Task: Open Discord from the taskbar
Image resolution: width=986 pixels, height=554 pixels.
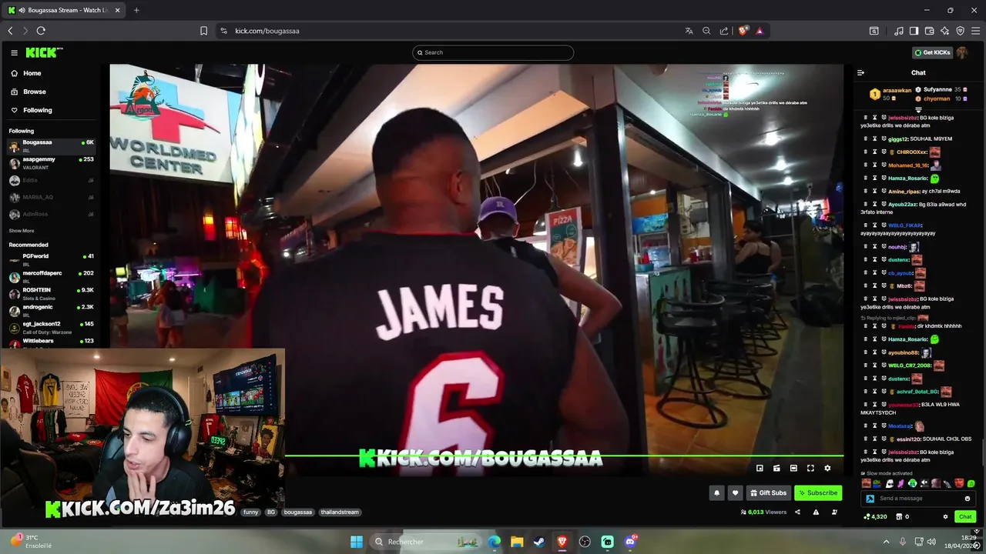Action: pos(630,542)
